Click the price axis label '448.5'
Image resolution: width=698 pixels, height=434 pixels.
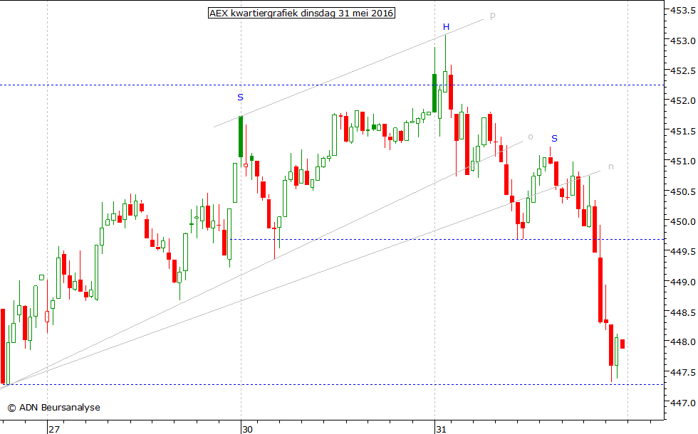pyautogui.click(x=683, y=312)
